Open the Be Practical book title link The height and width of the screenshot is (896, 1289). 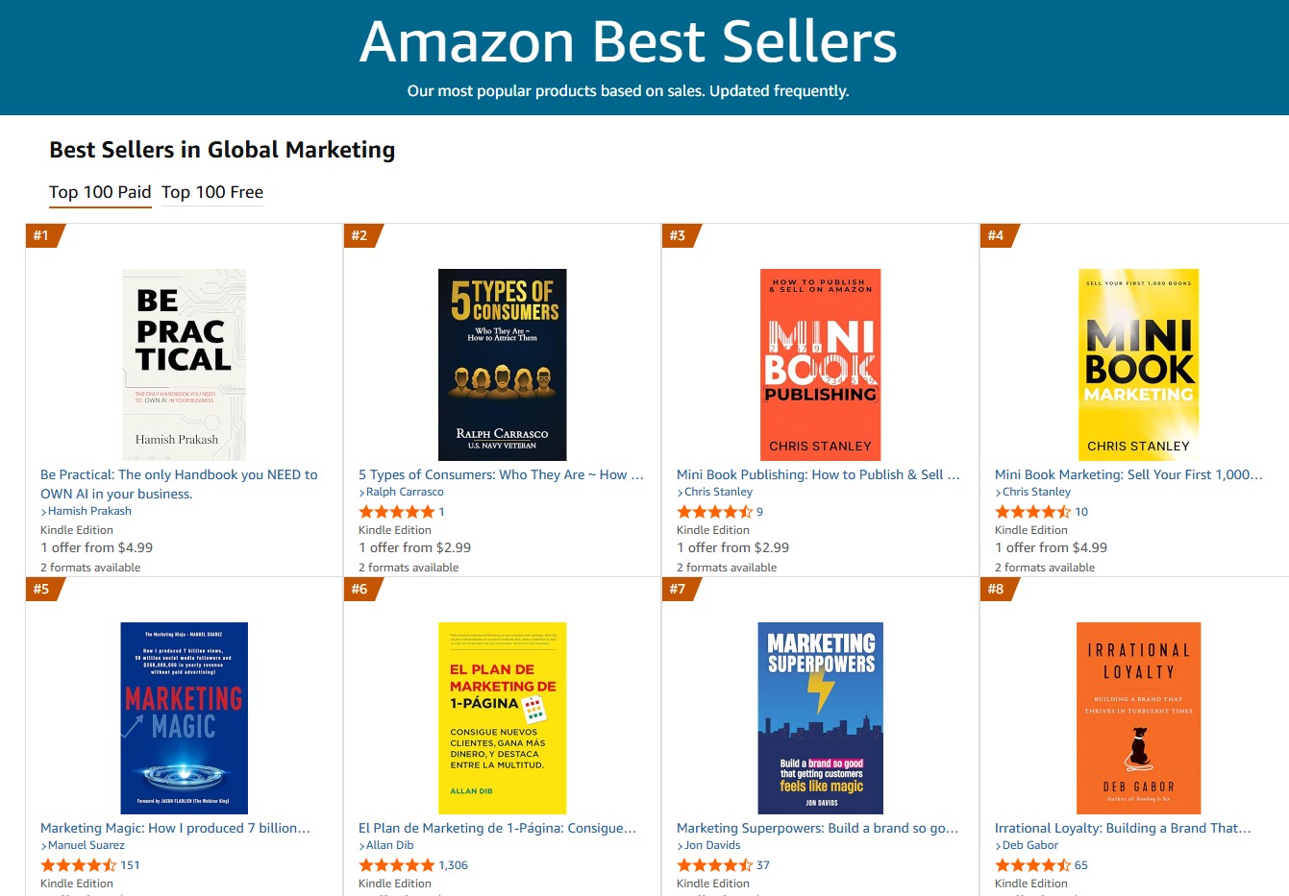click(179, 483)
